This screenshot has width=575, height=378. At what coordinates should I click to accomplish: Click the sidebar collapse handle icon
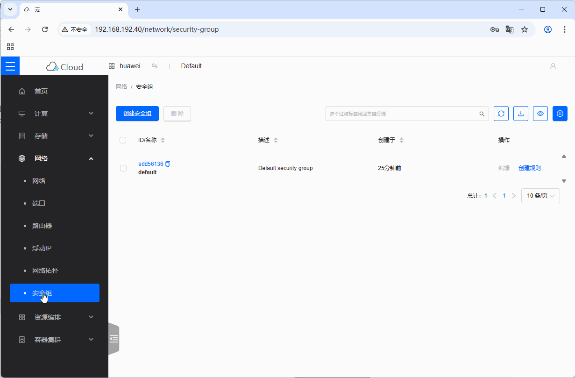(114, 339)
